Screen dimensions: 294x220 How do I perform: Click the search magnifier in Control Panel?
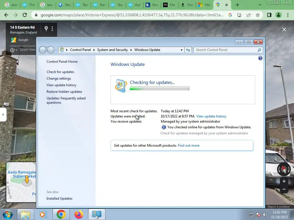pyautogui.click(x=259, y=50)
